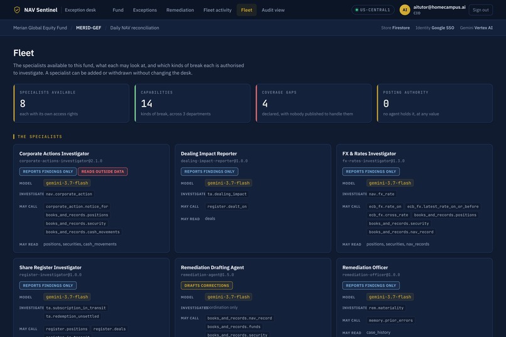Open the Exceptions nav tab
This screenshot has width=506, height=337.
pos(145,10)
